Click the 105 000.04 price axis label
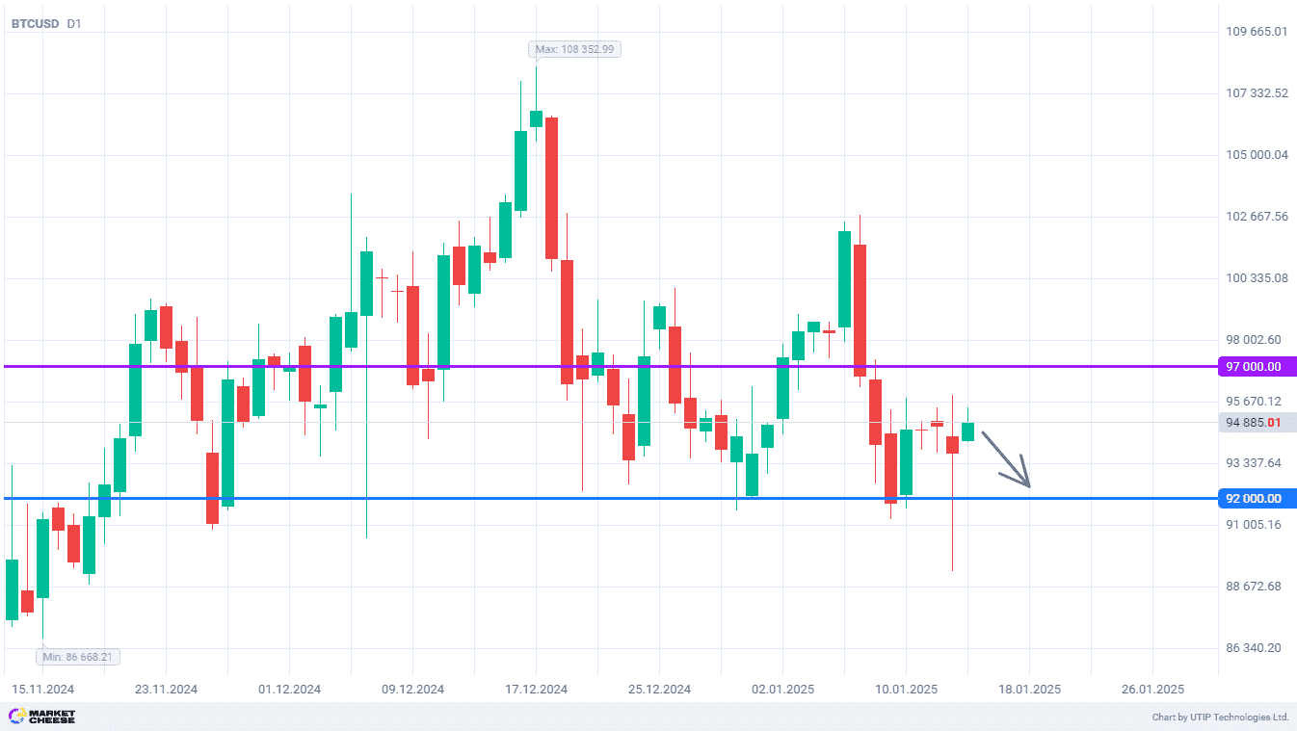Viewport: 1297px width, 731px height. 1257,155
